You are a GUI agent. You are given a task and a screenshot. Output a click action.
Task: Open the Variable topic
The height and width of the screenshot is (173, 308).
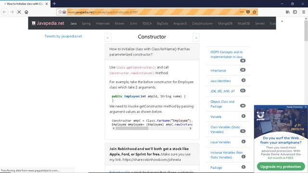click(216, 117)
